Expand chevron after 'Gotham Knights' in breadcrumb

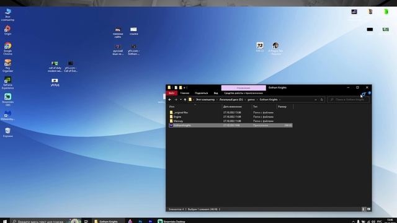(280, 100)
